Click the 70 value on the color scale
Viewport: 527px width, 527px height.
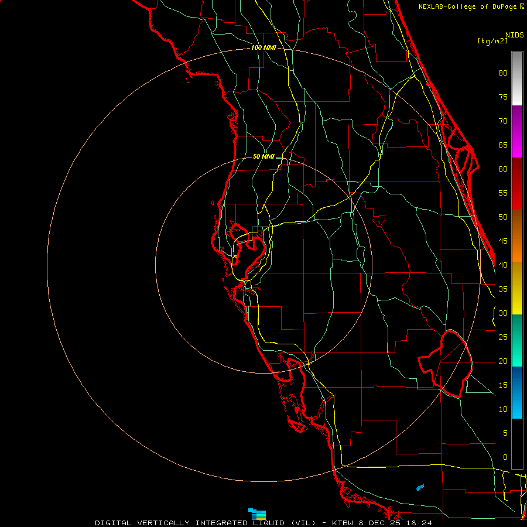(x=503, y=121)
